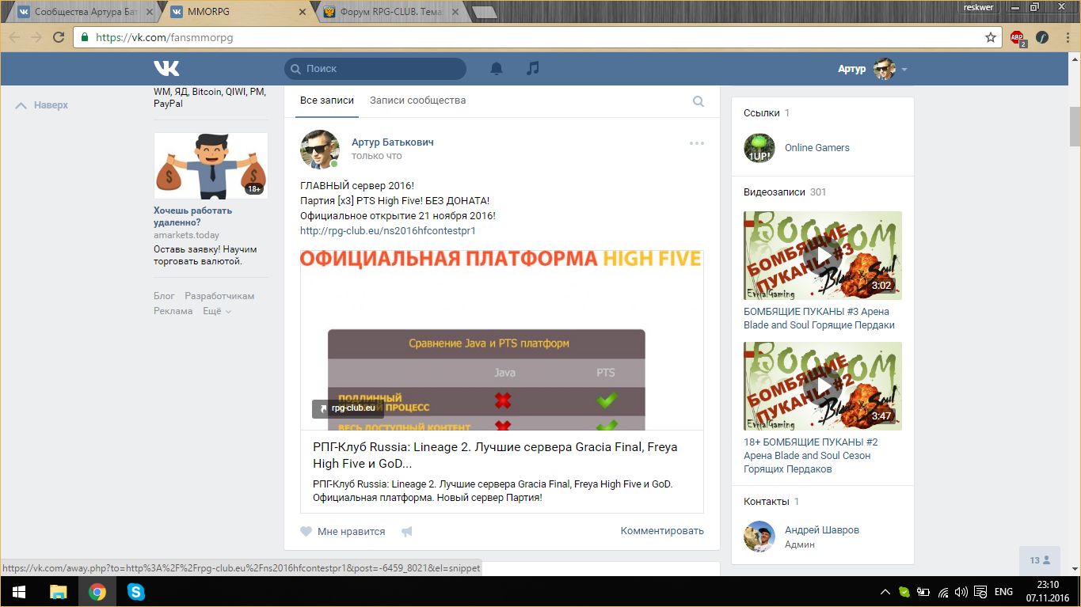Open the Видеозаписи section header
Viewport: 1081px width, 607px height.
click(785, 192)
